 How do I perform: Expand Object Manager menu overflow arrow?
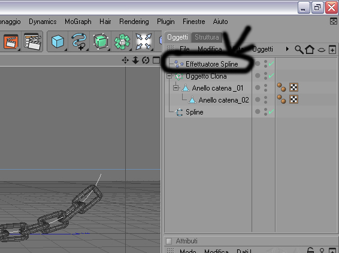click(287, 49)
